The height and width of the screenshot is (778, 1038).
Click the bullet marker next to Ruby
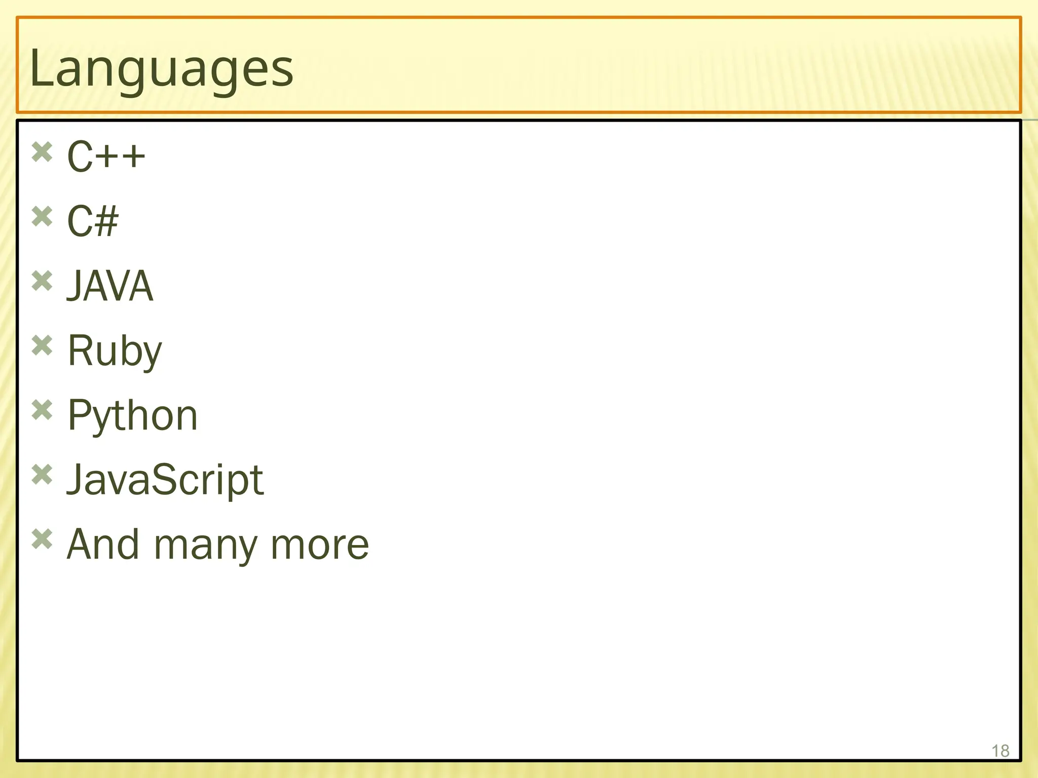(42, 346)
